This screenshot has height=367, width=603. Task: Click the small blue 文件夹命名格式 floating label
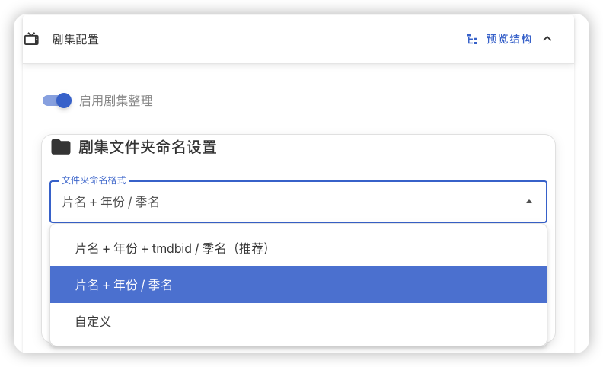click(x=94, y=180)
